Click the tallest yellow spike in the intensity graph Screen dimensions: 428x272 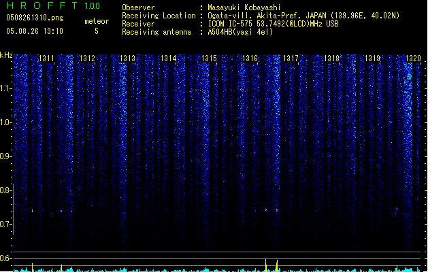point(265,265)
